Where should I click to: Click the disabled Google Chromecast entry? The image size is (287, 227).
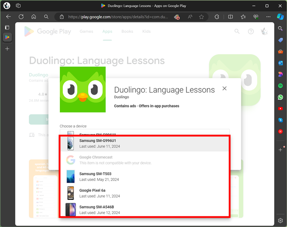144,160
